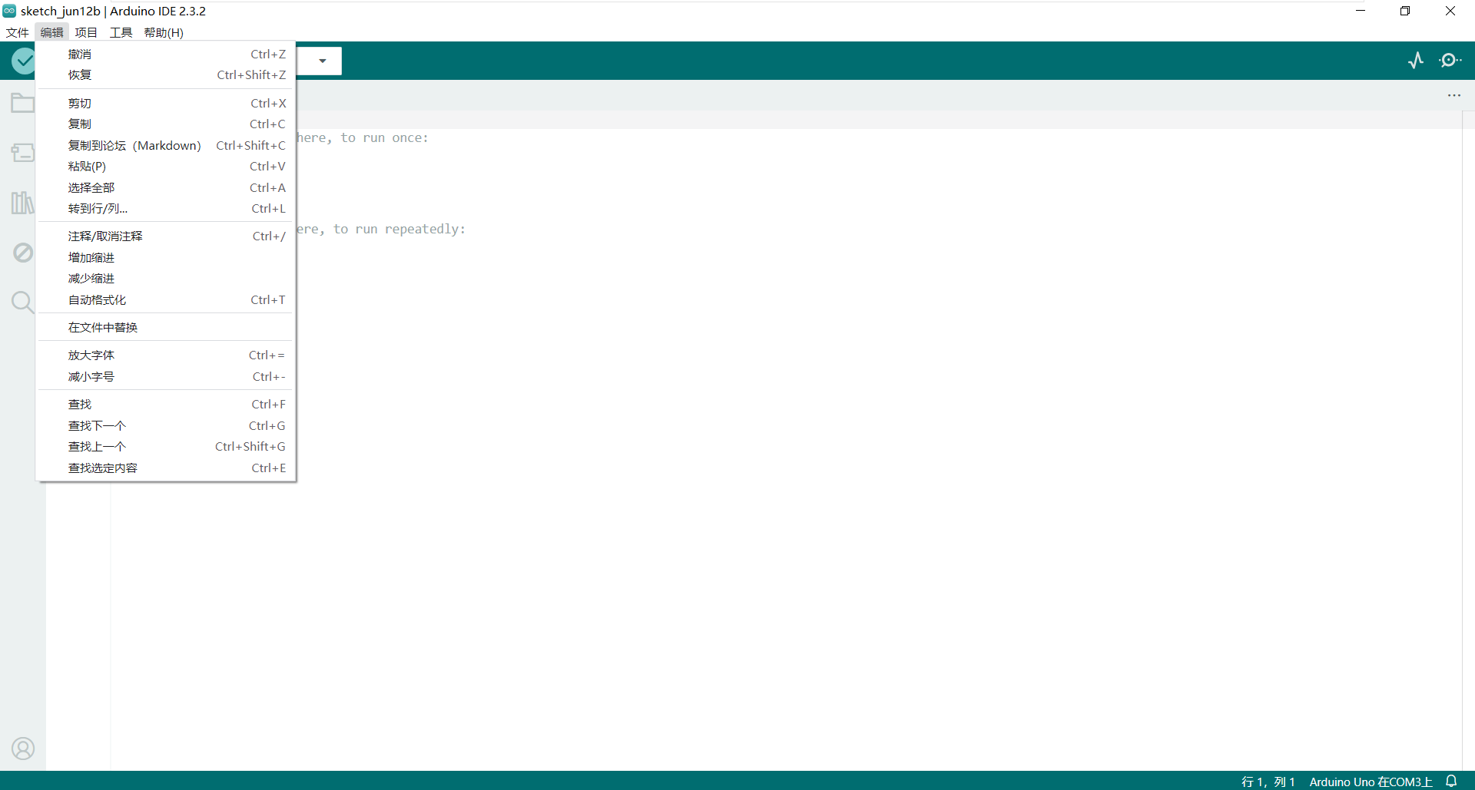The height and width of the screenshot is (790, 1475).
Task: Click the 行 1, 列 1 status entry
Action: point(1268,782)
